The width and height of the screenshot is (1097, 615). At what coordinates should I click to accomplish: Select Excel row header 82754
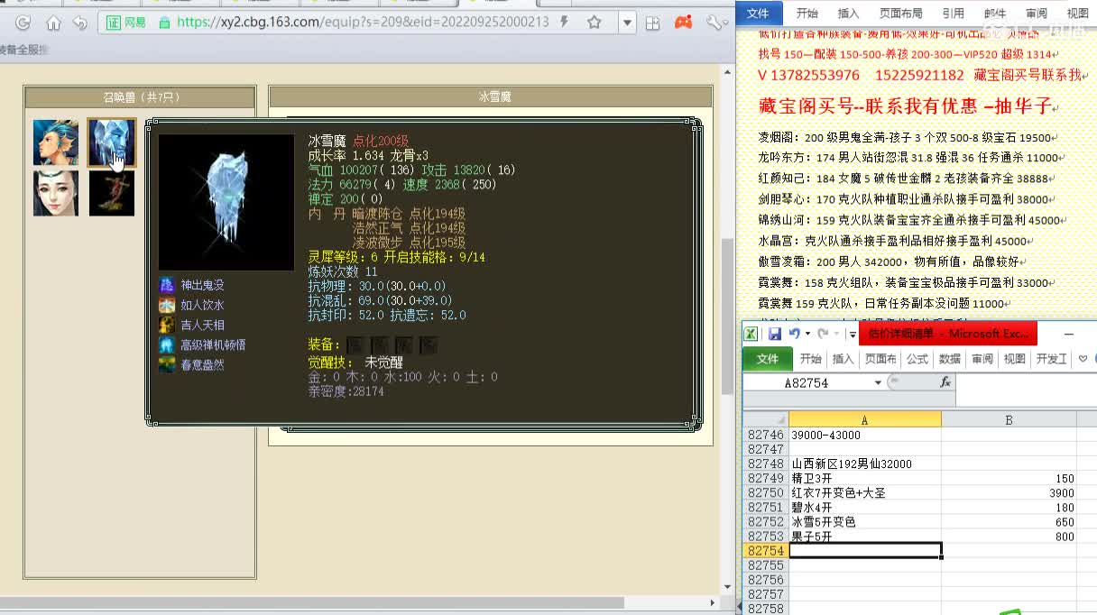[x=766, y=550]
